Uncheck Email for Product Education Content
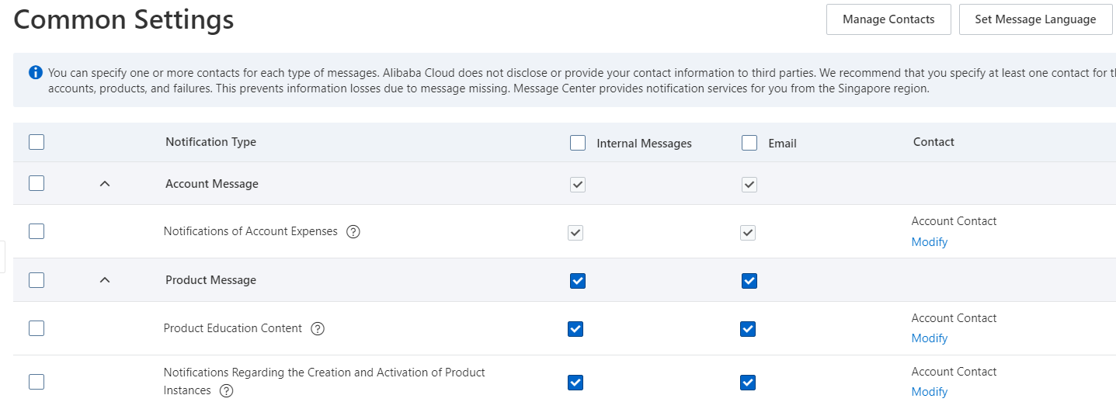 [x=748, y=329]
